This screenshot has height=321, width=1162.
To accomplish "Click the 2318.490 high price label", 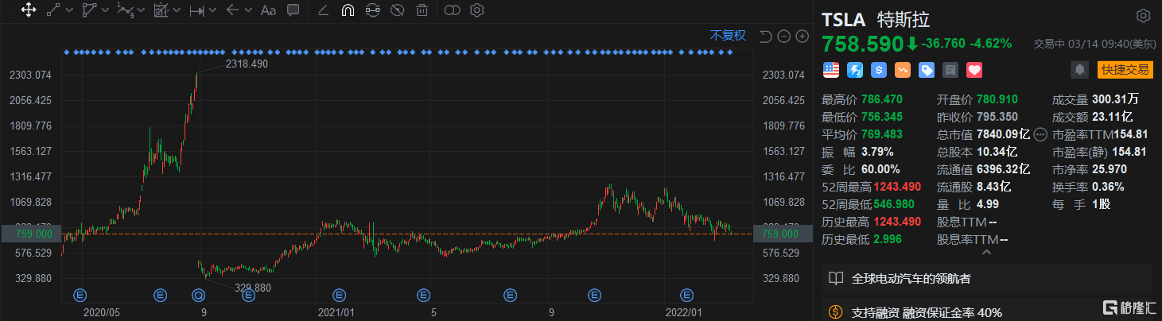I will tap(247, 63).
